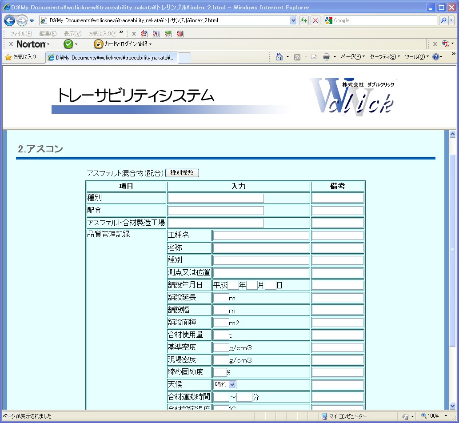Image resolution: width=459 pixels, height=423 pixels.
Task: Select the index_2.html browser tab
Action: click(111, 58)
